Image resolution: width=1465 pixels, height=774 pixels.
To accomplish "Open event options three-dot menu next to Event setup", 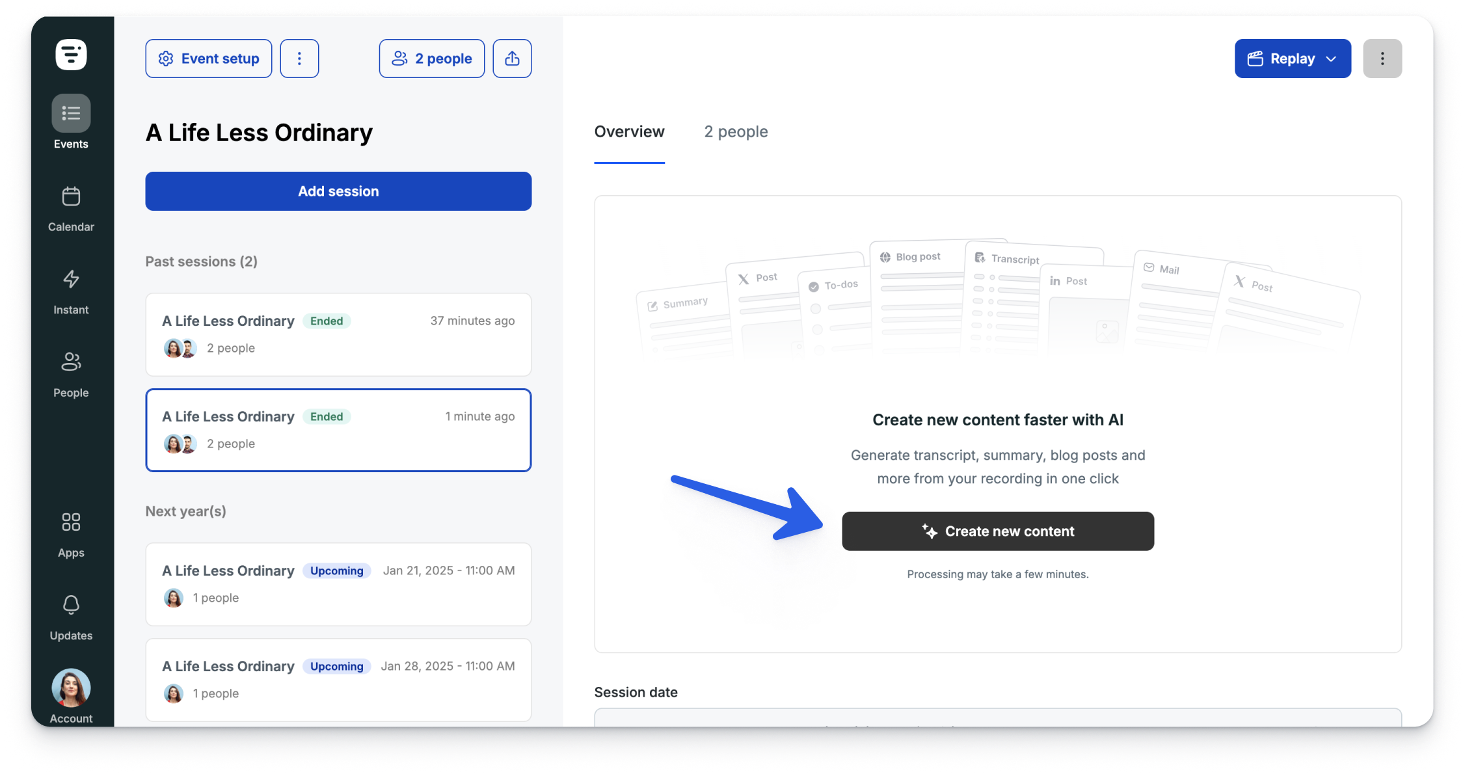I will coord(299,59).
